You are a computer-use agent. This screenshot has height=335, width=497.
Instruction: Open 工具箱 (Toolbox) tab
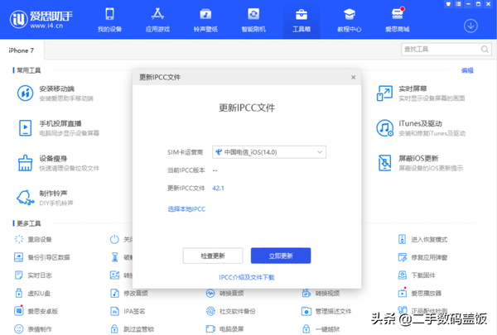click(302, 20)
